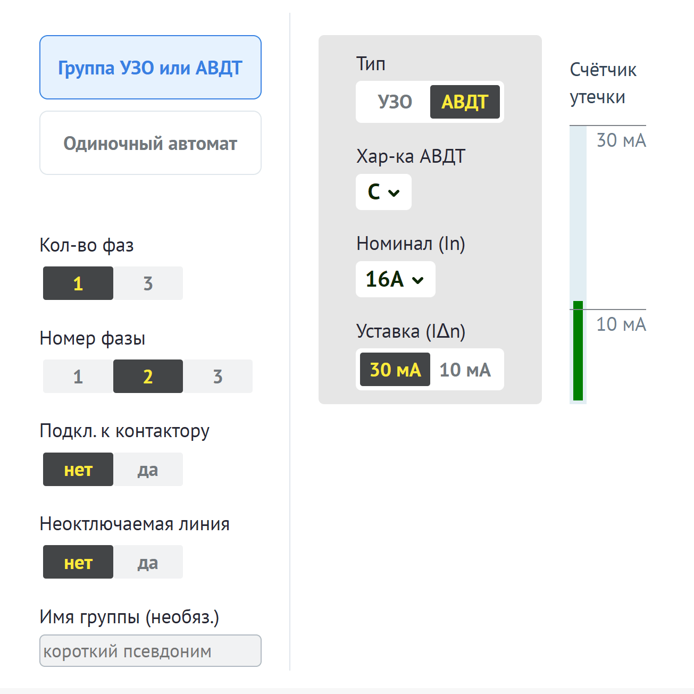Choose phase number 3
This screenshot has height=694, width=694.
click(218, 376)
